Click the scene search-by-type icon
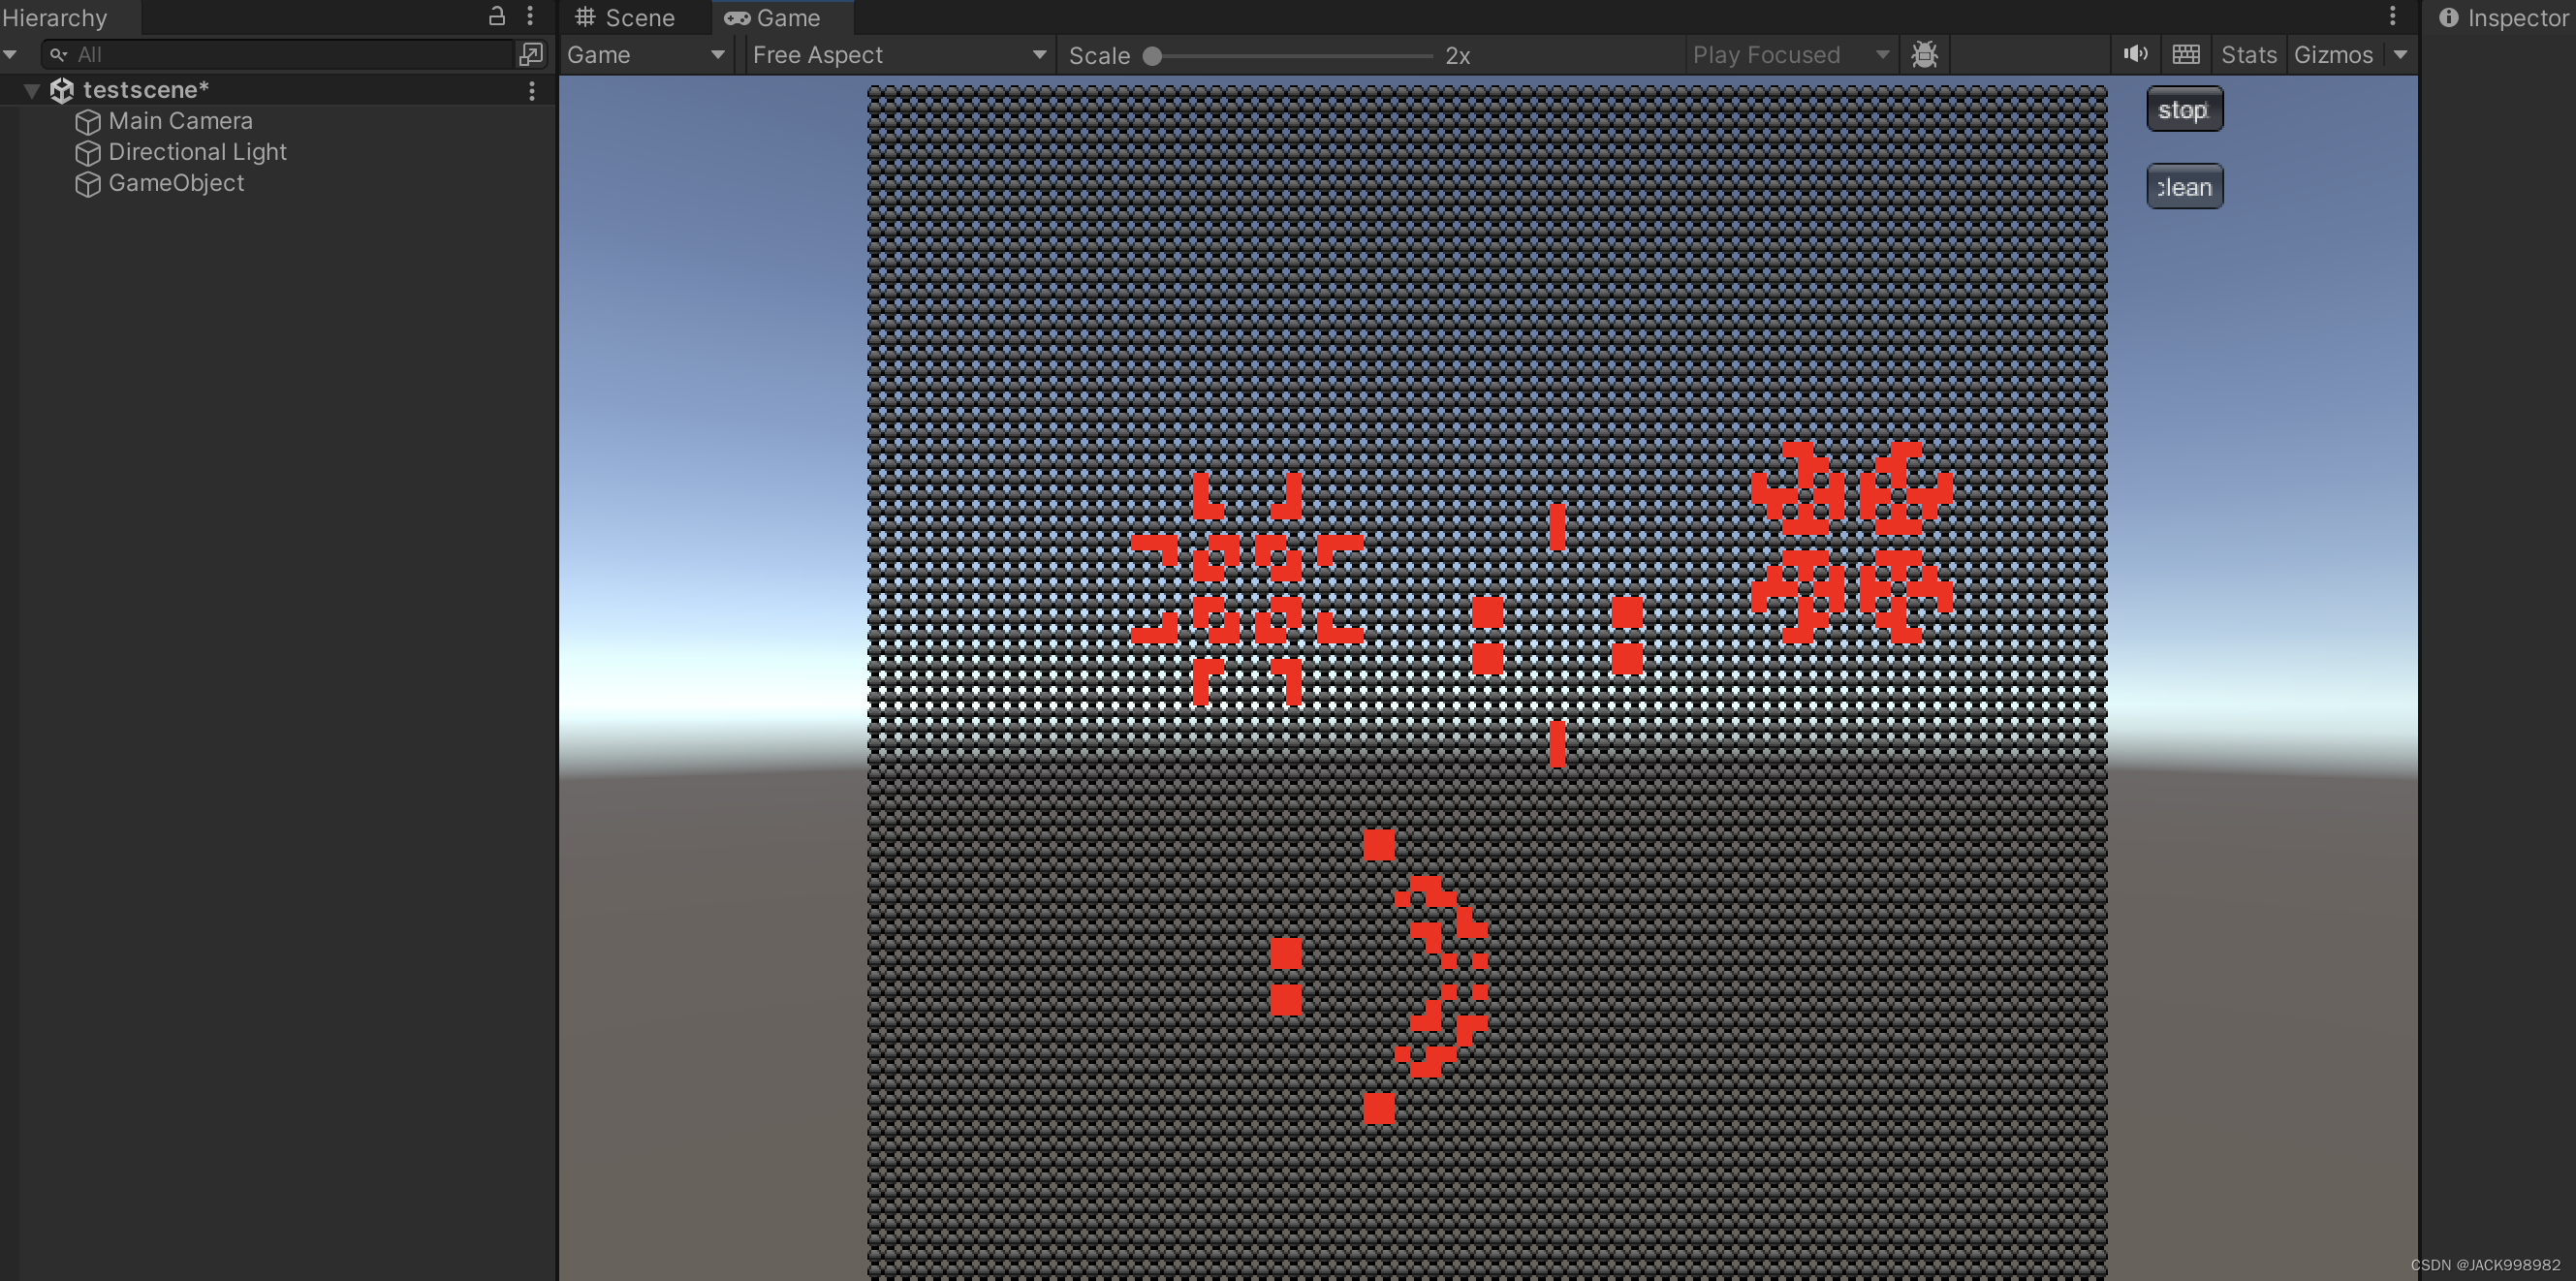 pos(531,54)
